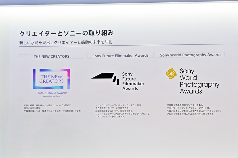Image resolution: width=238 pixels, height=158 pixels.
Task: Click the two small black slashes in Filmmaker logo
Action: (x=116, y=81)
